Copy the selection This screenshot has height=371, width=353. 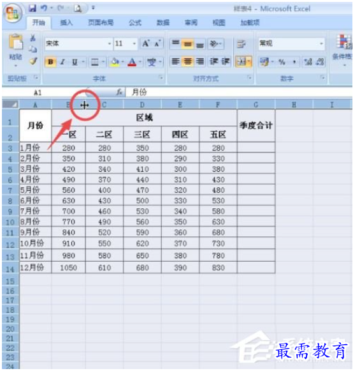[33, 49]
